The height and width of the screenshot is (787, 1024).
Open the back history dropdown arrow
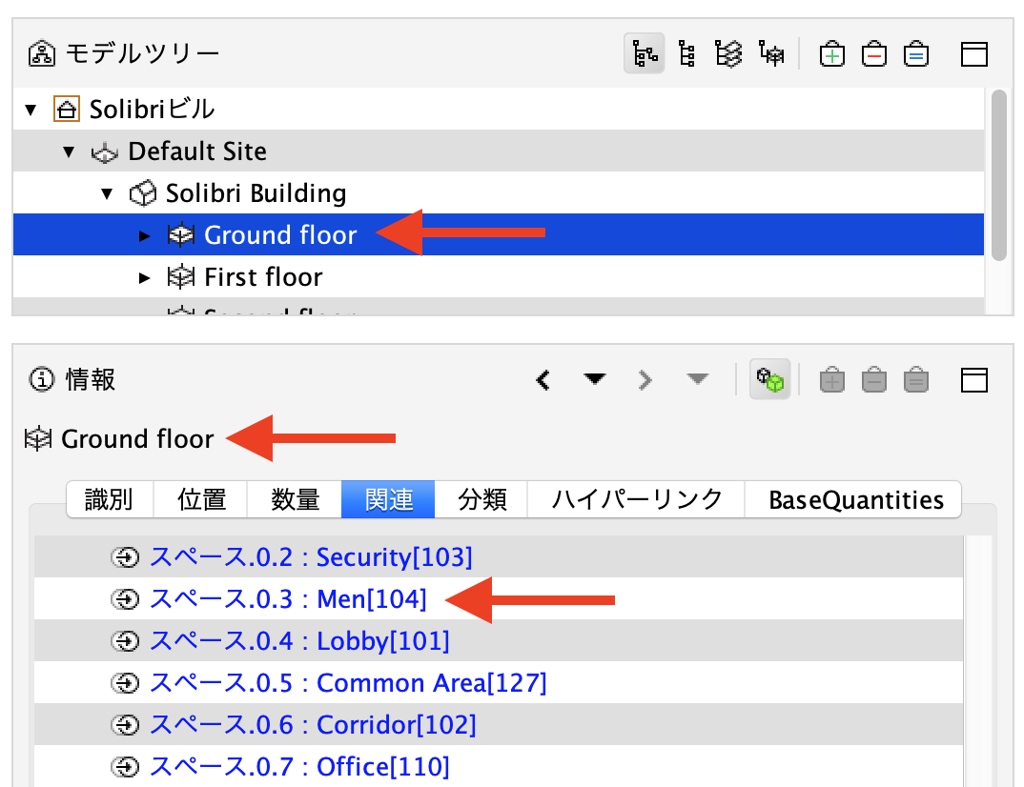594,378
